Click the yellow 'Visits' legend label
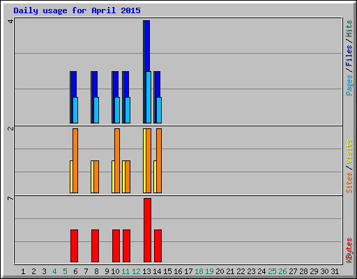This screenshot has width=357, height=279. [x=349, y=151]
